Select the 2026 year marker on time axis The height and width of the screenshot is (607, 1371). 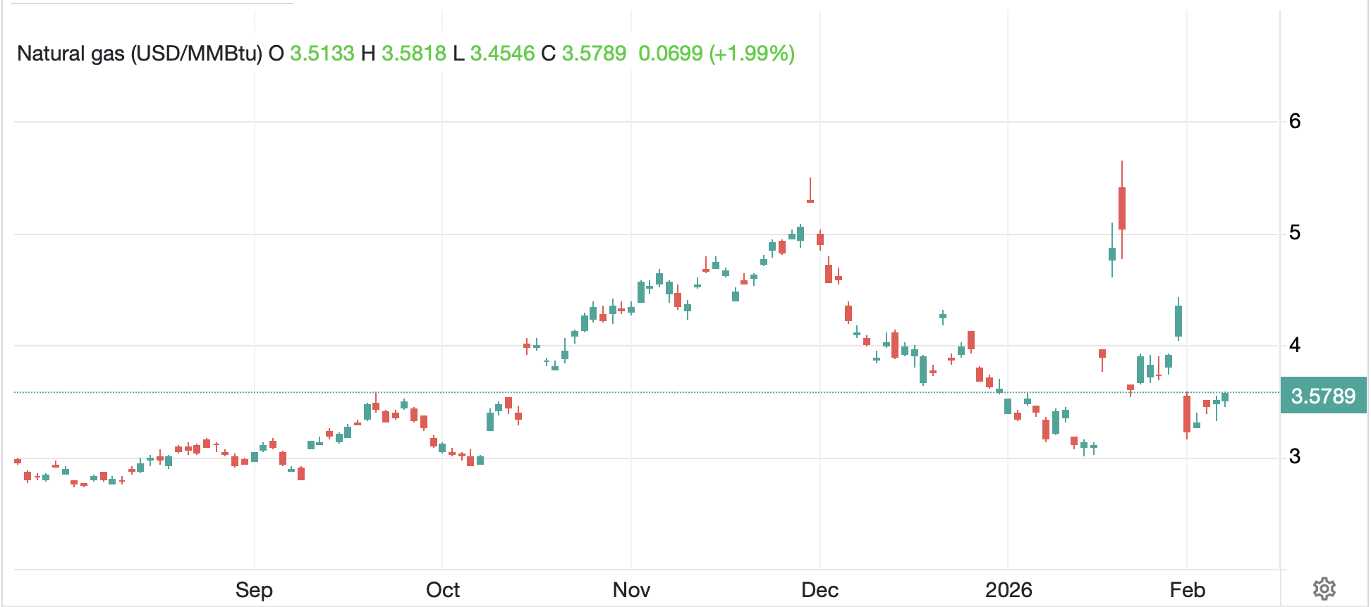[1009, 590]
